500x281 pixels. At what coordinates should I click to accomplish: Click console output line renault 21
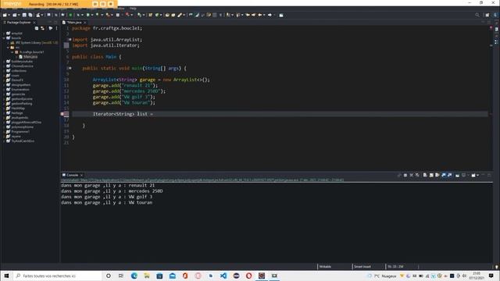tap(108, 186)
